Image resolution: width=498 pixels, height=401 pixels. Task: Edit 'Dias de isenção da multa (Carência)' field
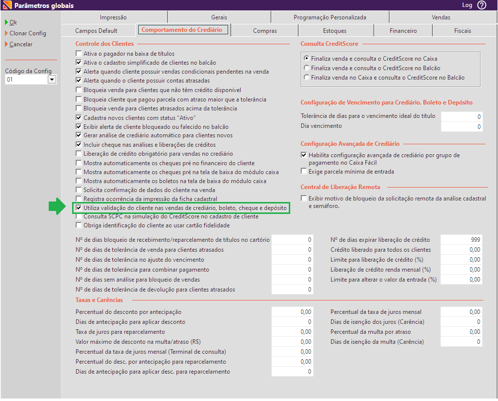click(462, 341)
